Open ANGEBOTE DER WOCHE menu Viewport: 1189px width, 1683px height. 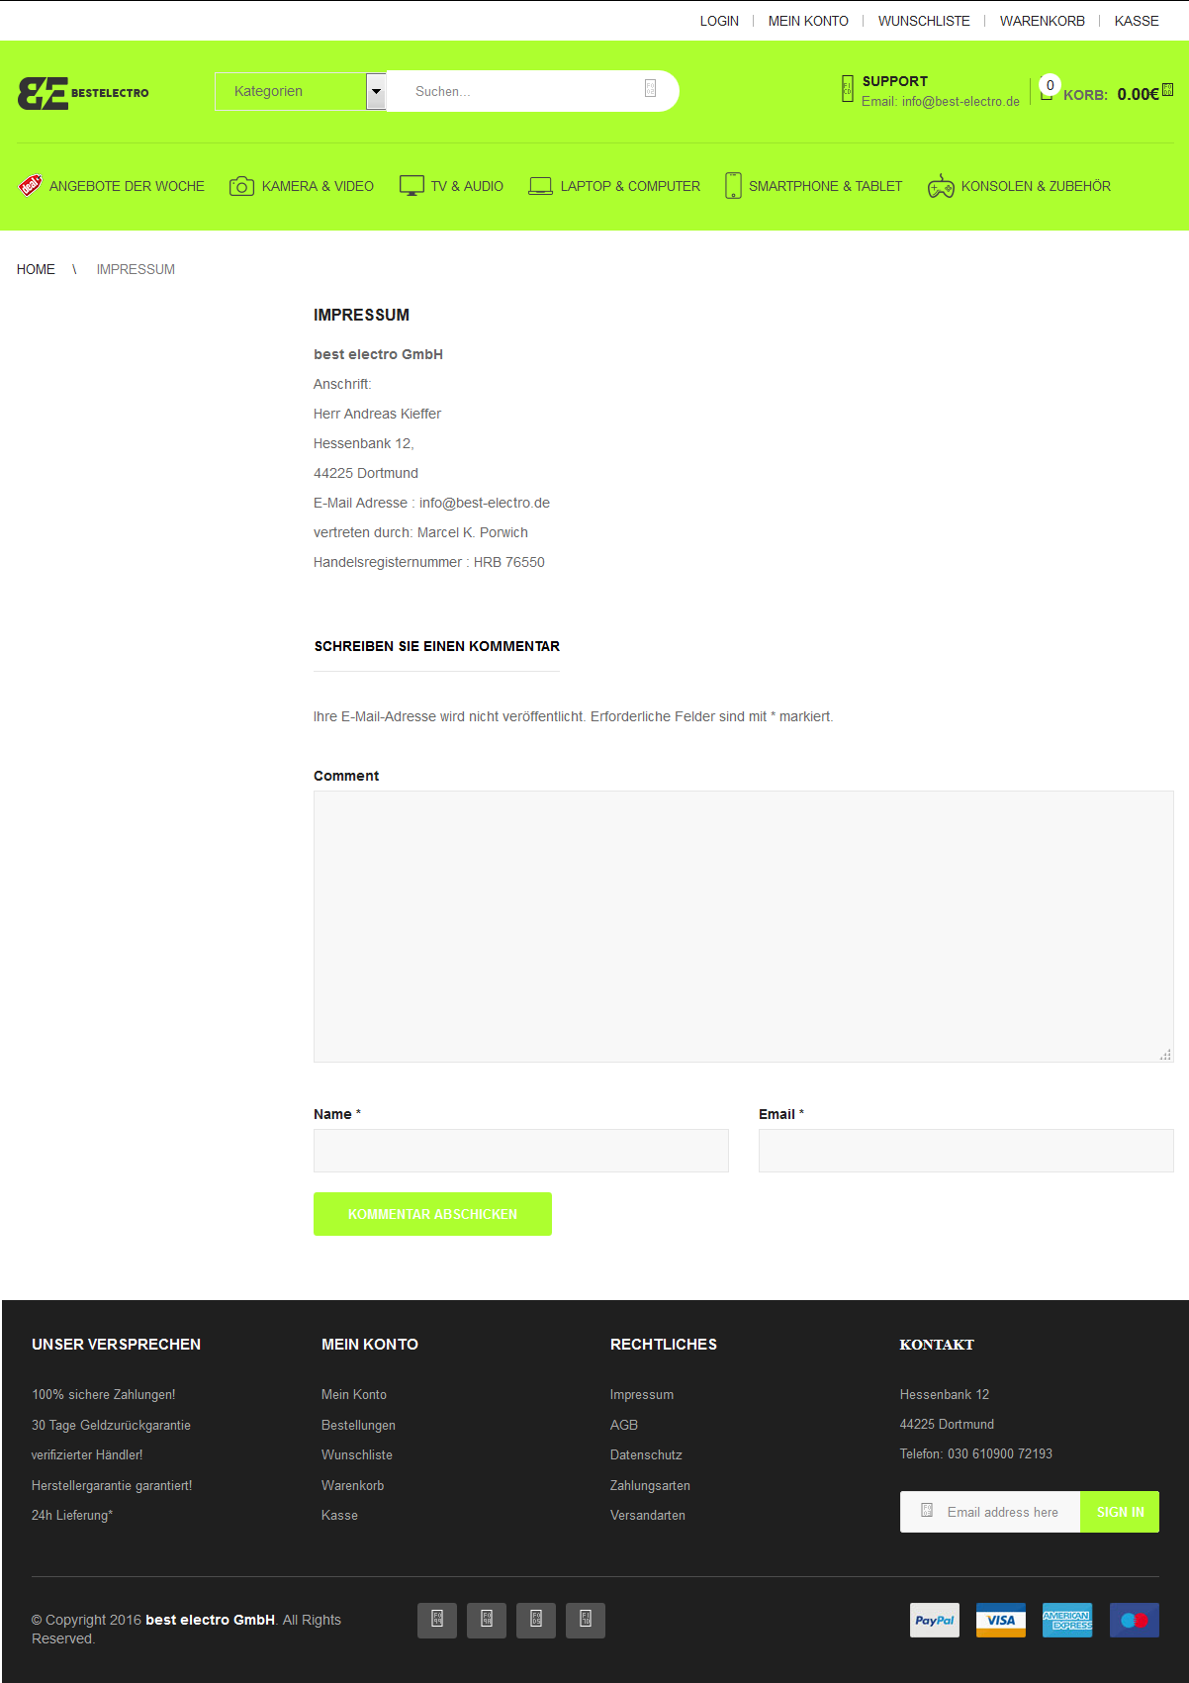(127, 186)
